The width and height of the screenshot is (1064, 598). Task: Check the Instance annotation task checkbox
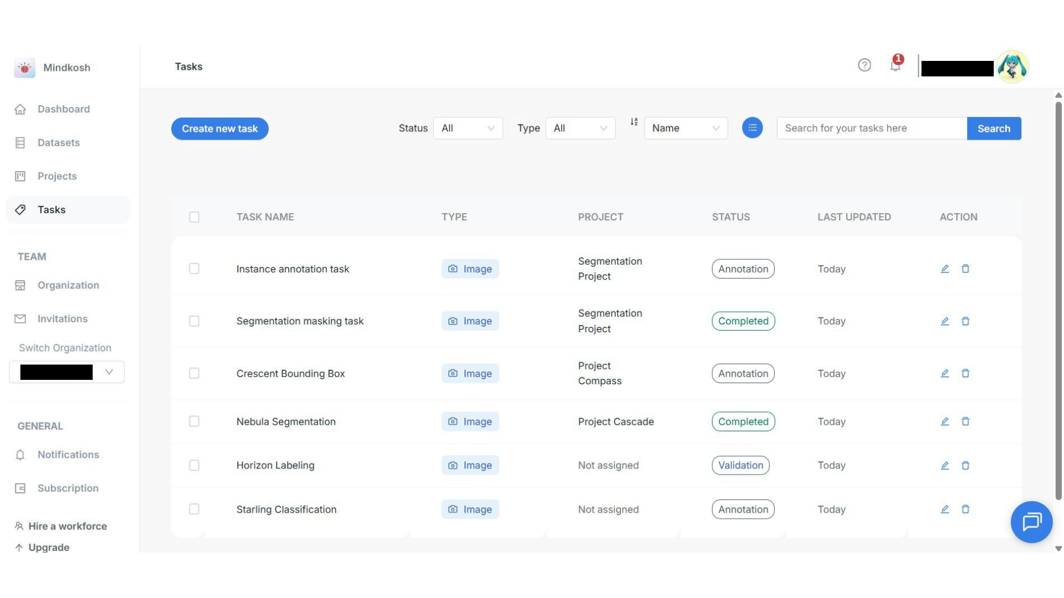(194, 269)
